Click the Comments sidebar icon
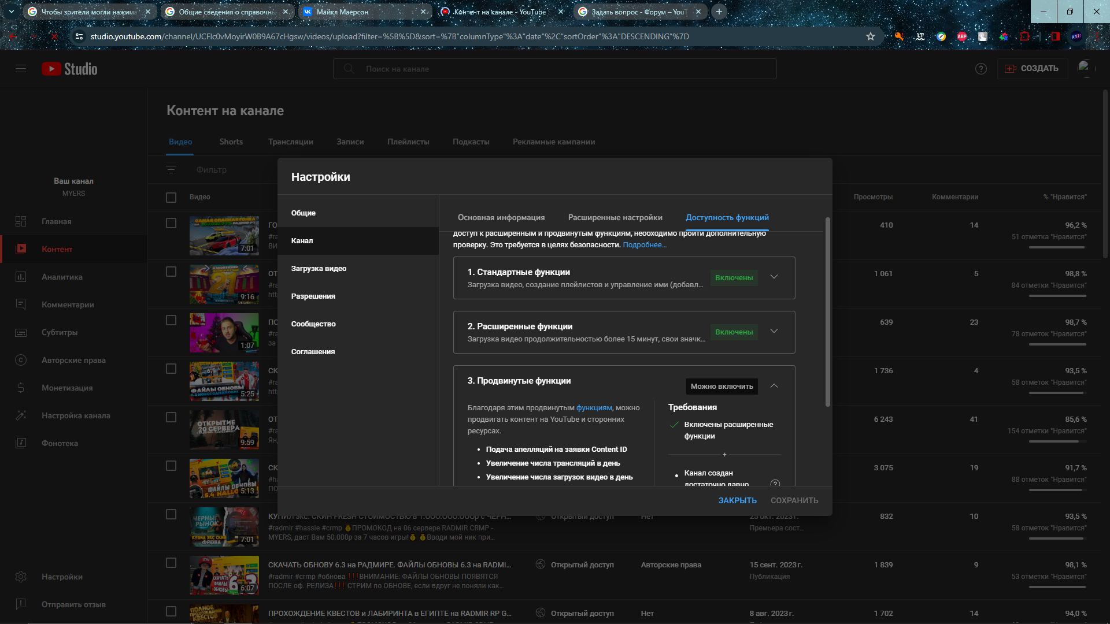 coord(21,304)
